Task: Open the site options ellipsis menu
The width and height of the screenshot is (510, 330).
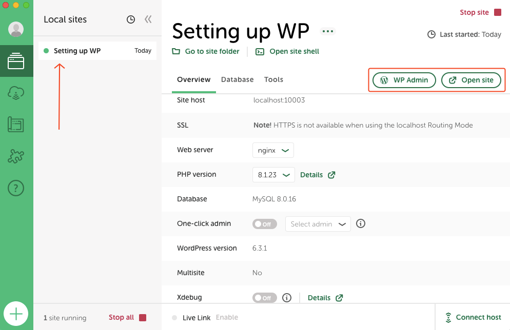Action: pyautogui.click(x=327, y=31)
